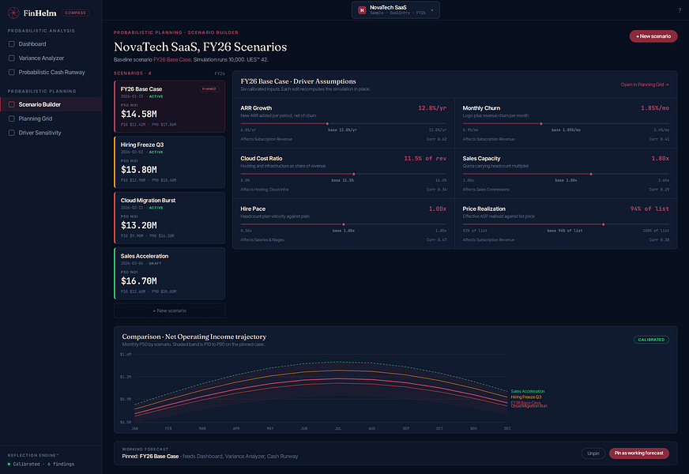Click the Variance Analyzer sidebar icon
This screenshot has width=689, height=474.
pyautogui.click(x=11, y=58)
